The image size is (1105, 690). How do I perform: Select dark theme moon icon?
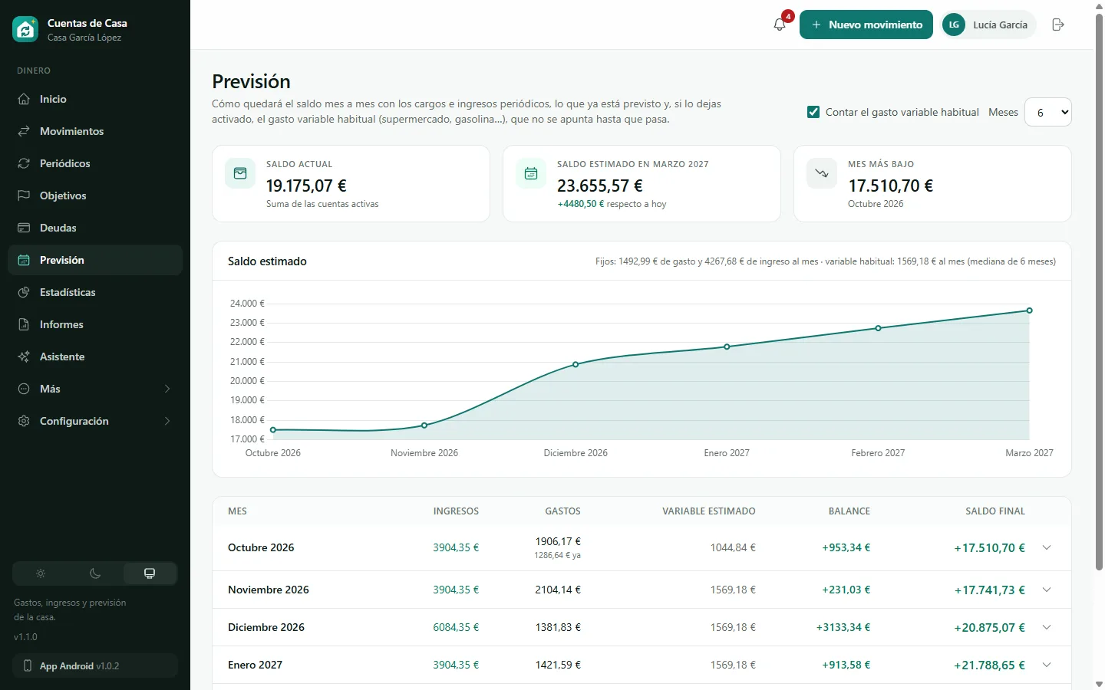click(x=95, y=573)
